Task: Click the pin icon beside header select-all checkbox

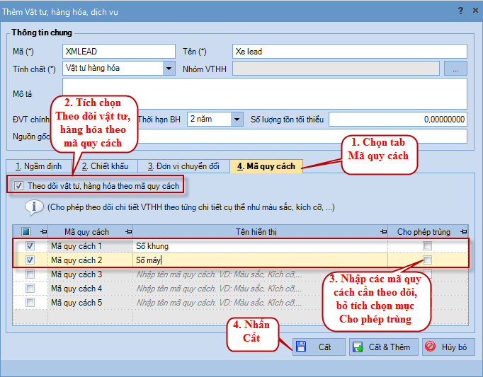Action: click(43, 232)
